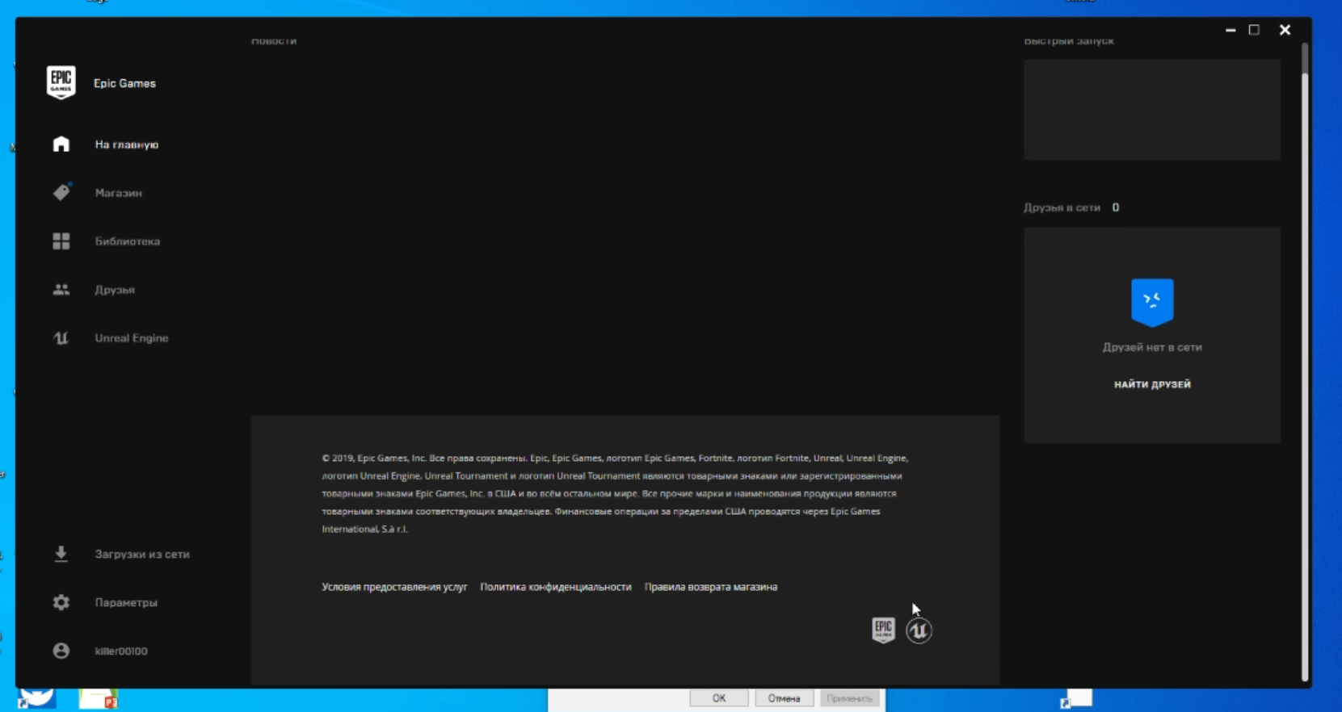Click the killer00100 account name
The height and width of the screenshot is (712, 1342).
(x=121, y=651)
